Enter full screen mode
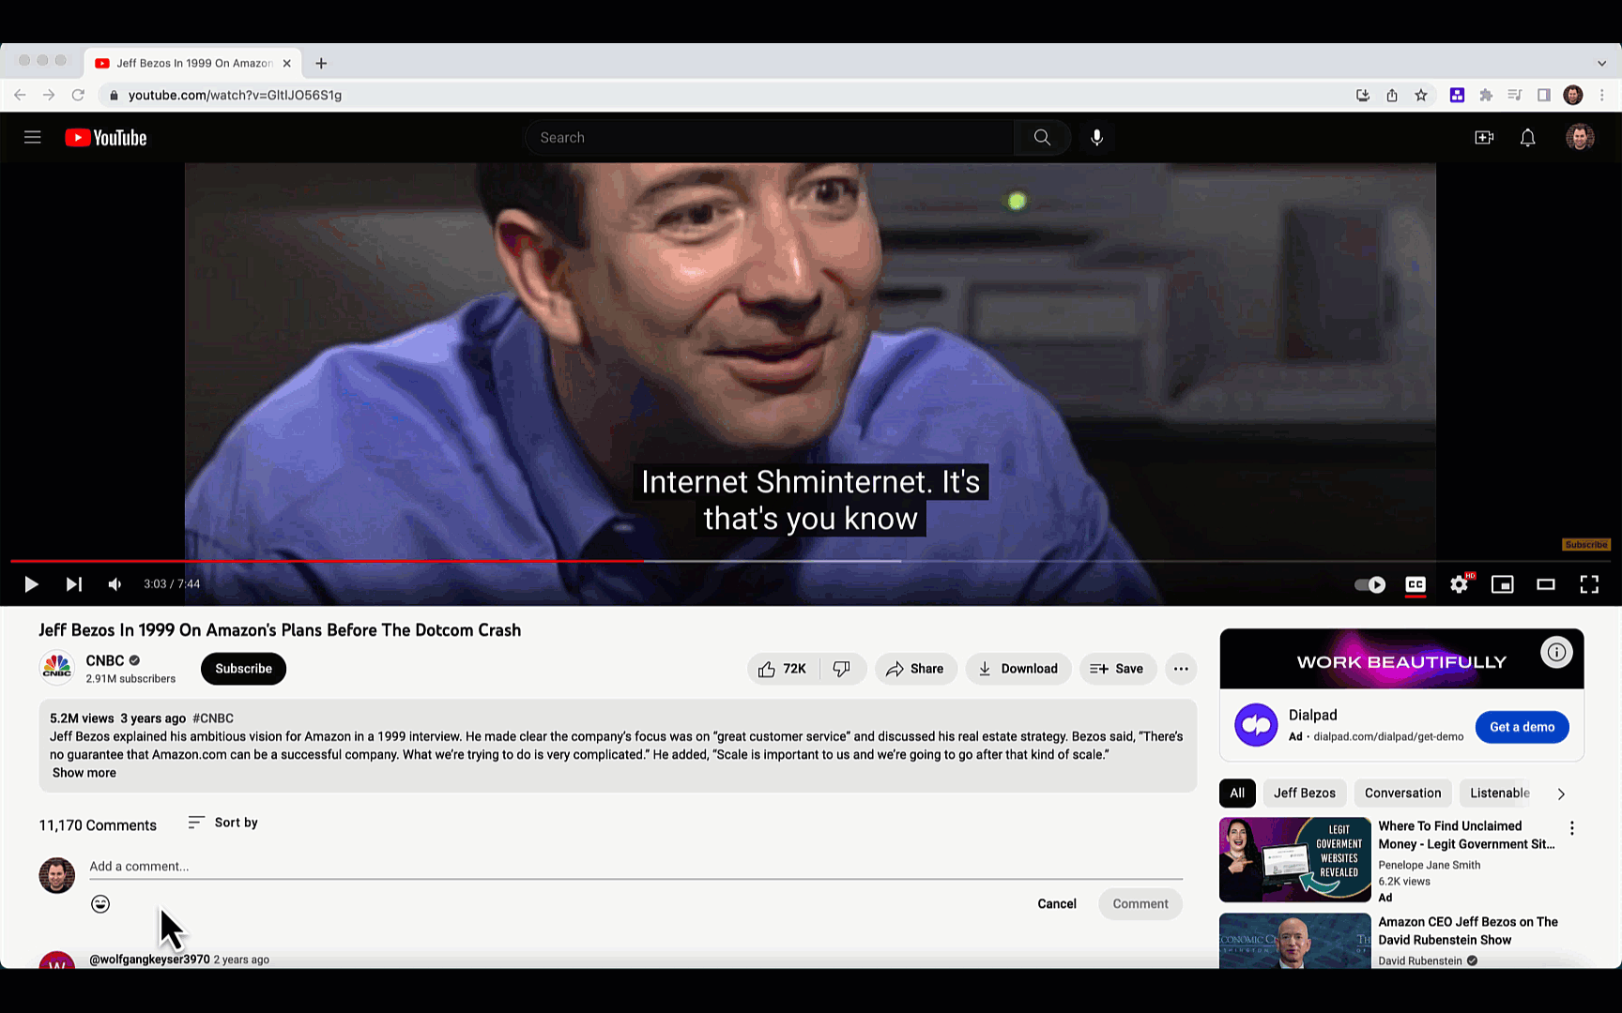The image size is (1622, 1013). [1589, 584]
